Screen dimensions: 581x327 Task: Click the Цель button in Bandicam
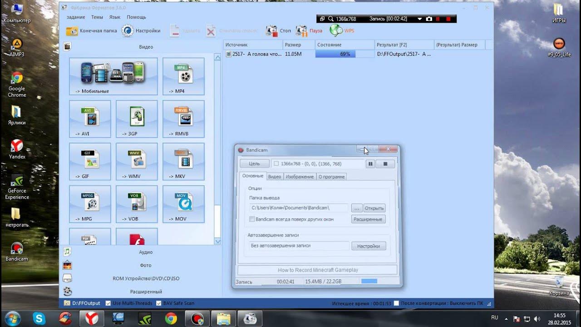pyautogui.click(x=254, y=163)
